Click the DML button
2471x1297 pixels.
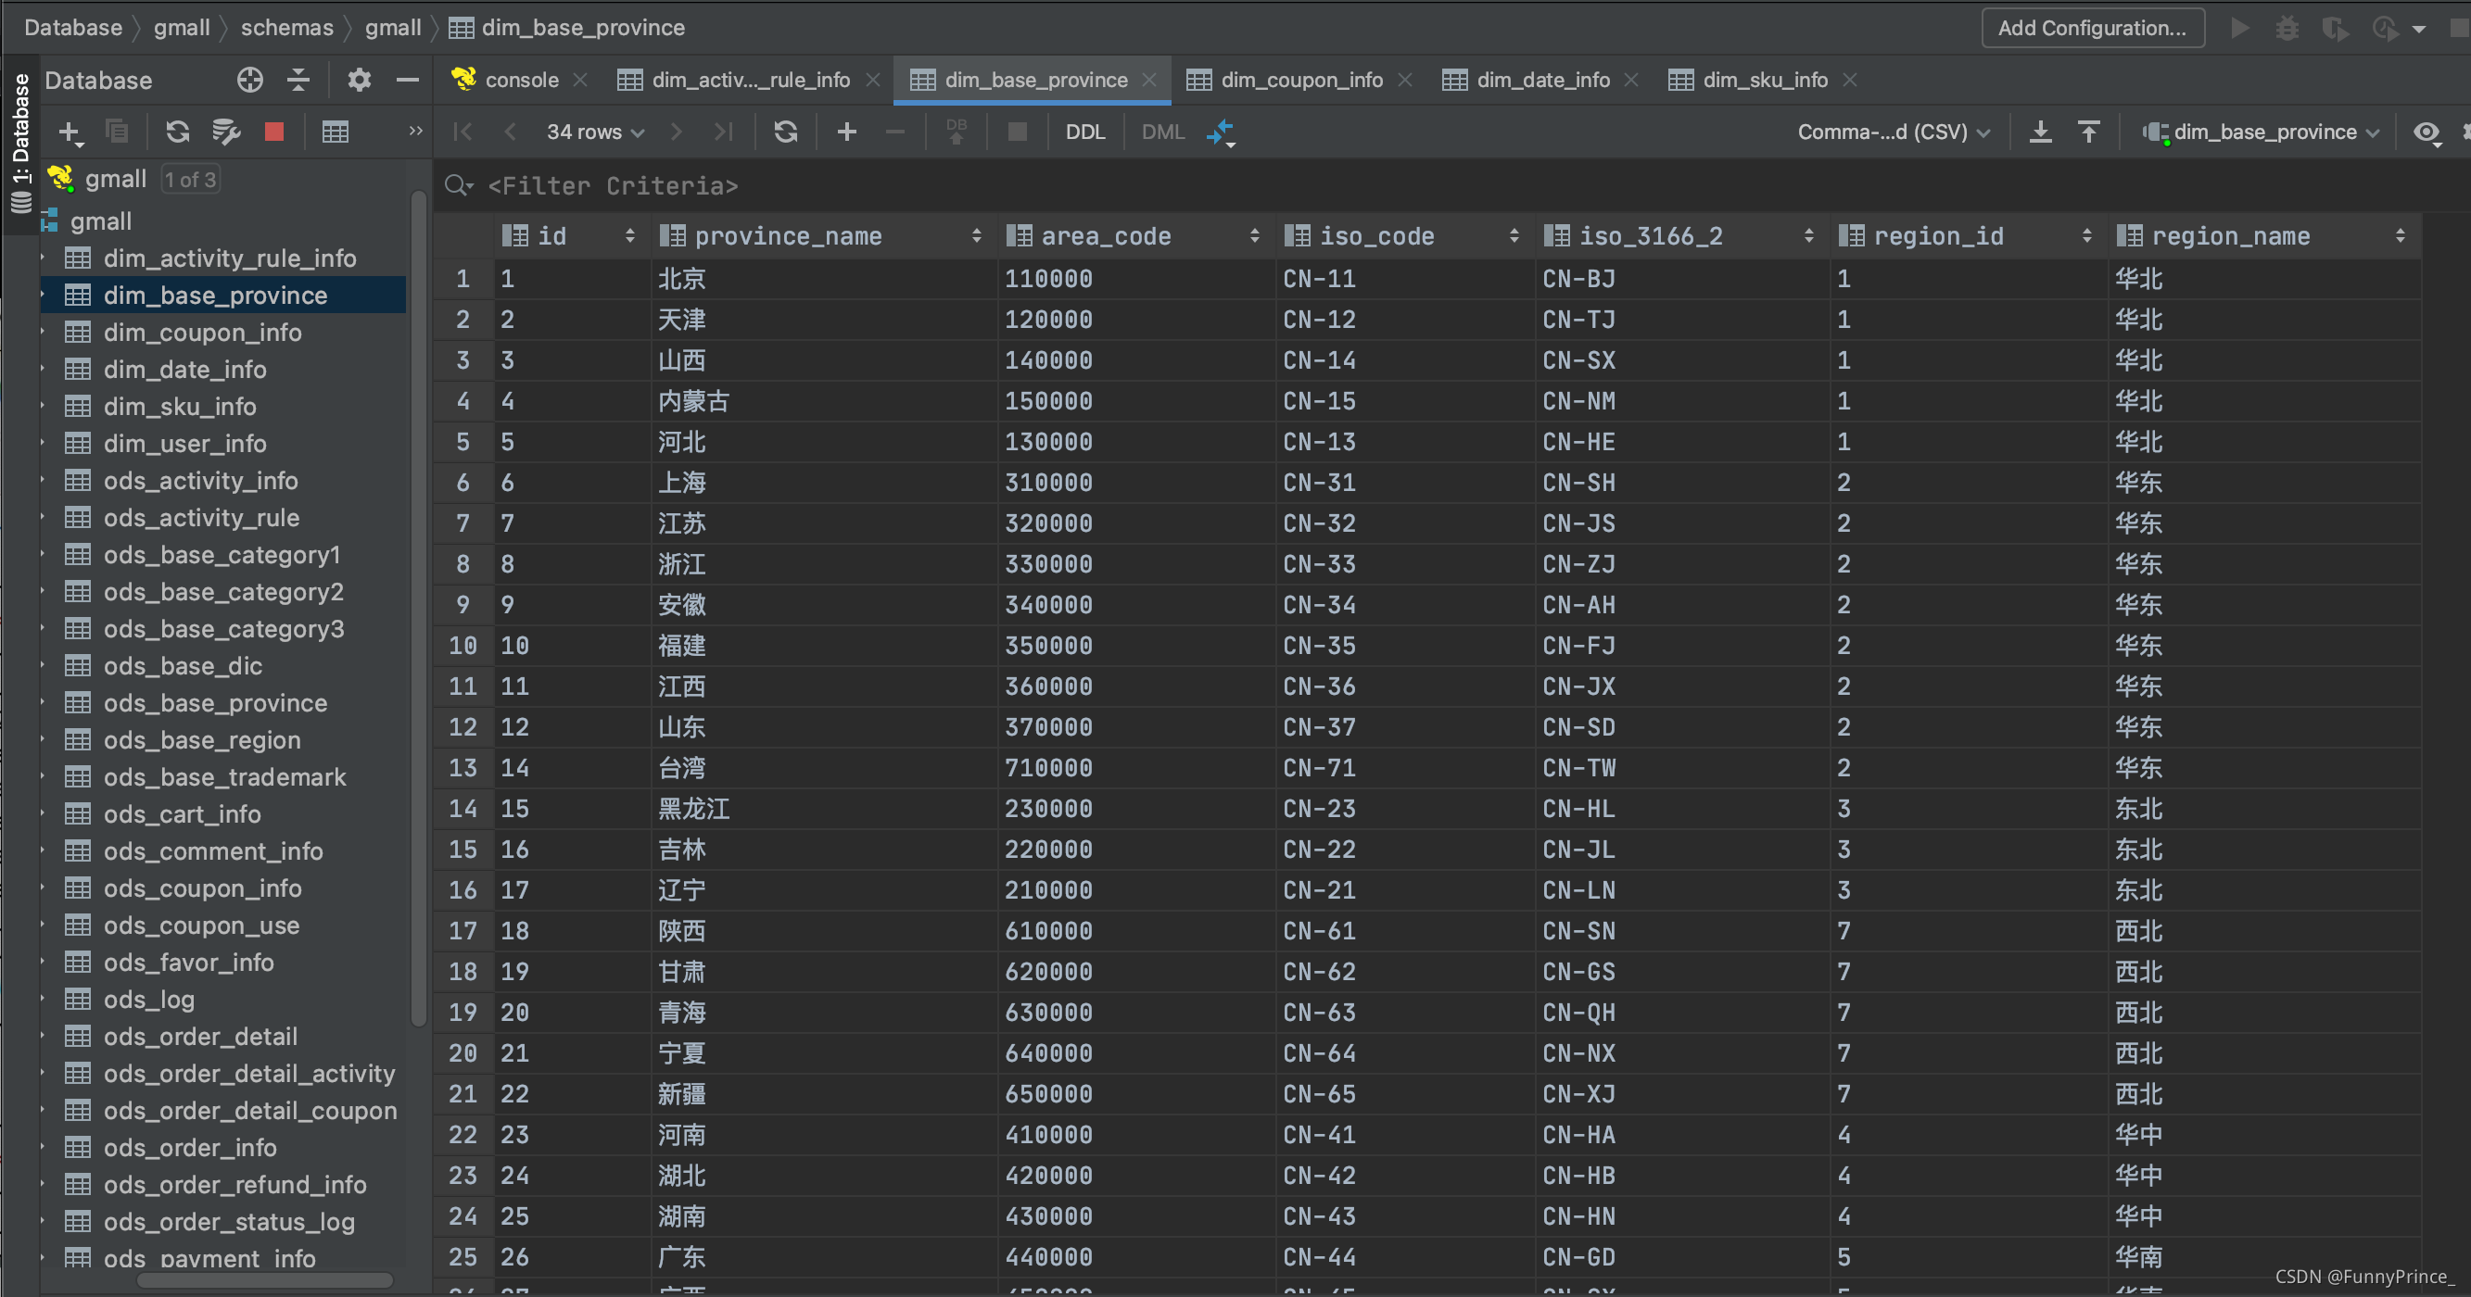tap(1162, 132)
